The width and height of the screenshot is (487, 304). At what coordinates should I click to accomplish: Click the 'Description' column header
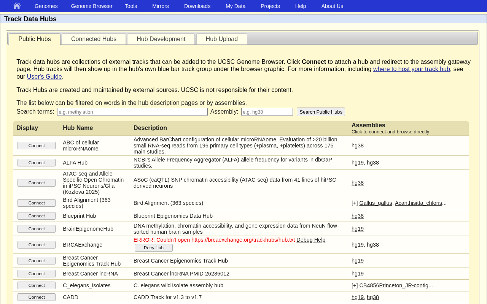150,128
